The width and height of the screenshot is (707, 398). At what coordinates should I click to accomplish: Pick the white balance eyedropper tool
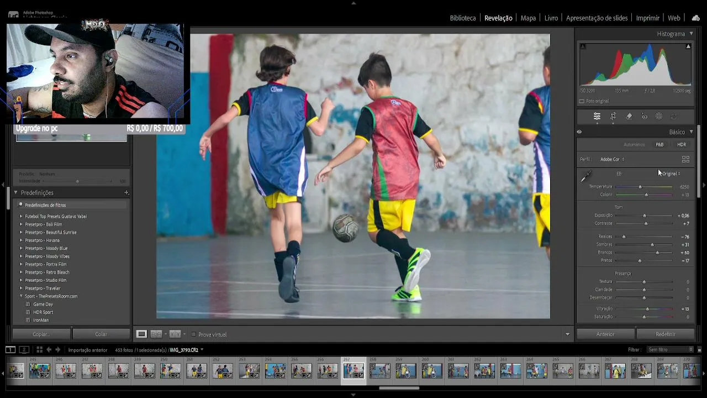tap(585, 177)
